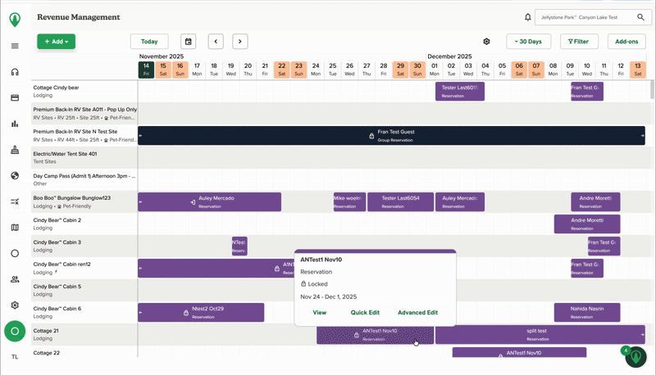Click View in reservation popup
Image resolution: width=656 pixels, height=375 pixels.
[x=319, y=313]
